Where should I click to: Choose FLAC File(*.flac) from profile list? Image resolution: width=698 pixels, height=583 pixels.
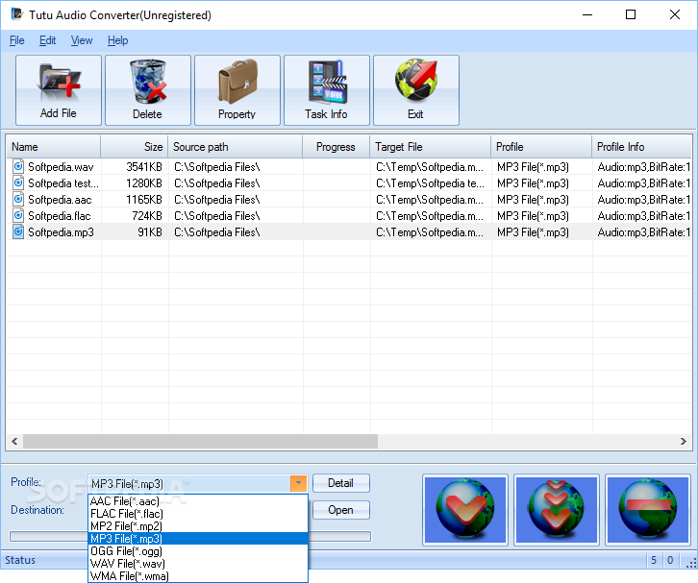click(198, 514)
